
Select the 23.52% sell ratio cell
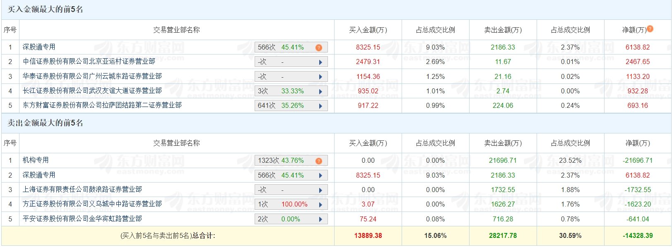(570, 161)
